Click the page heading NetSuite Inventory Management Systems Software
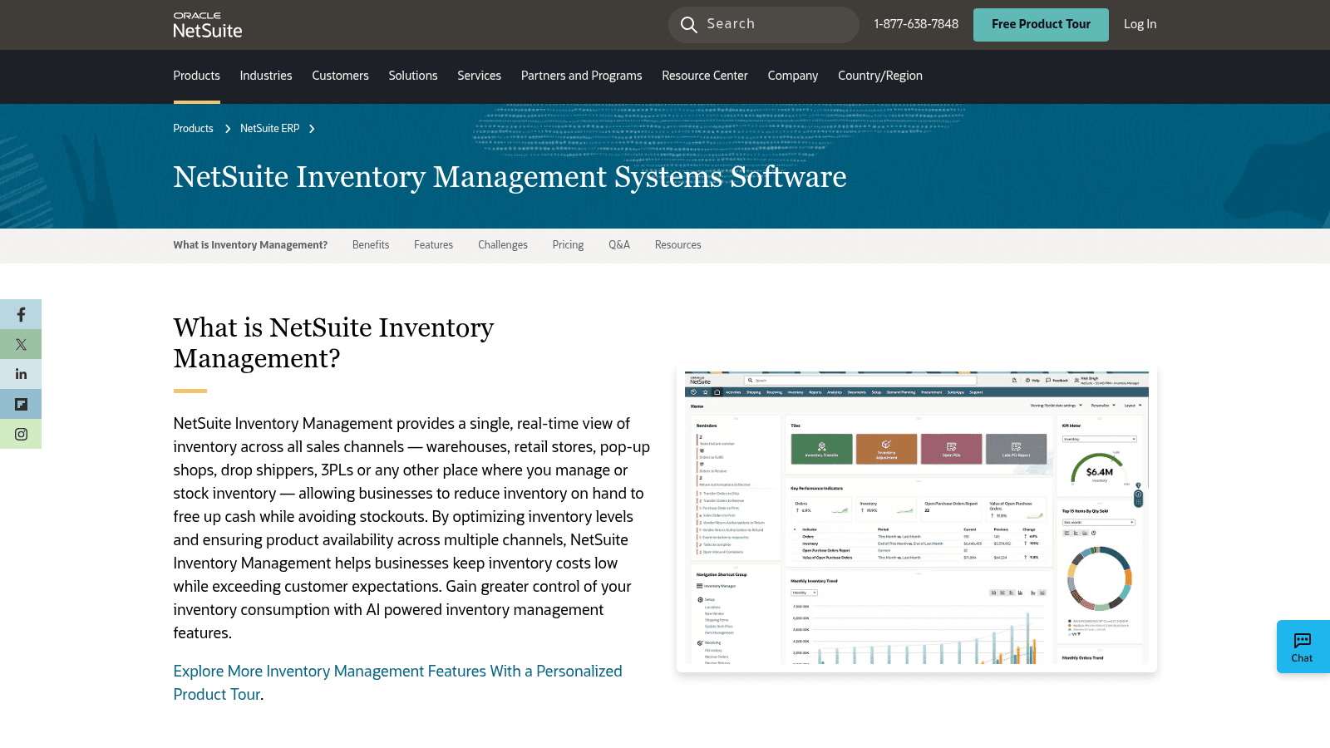Screen dimensions: 1330x748 click(x=510, y=177)
